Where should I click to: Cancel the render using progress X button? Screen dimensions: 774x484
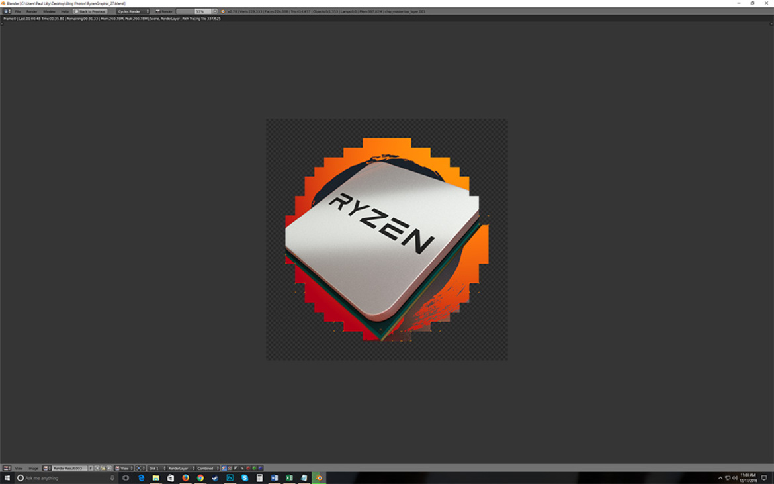pos(215,11)
